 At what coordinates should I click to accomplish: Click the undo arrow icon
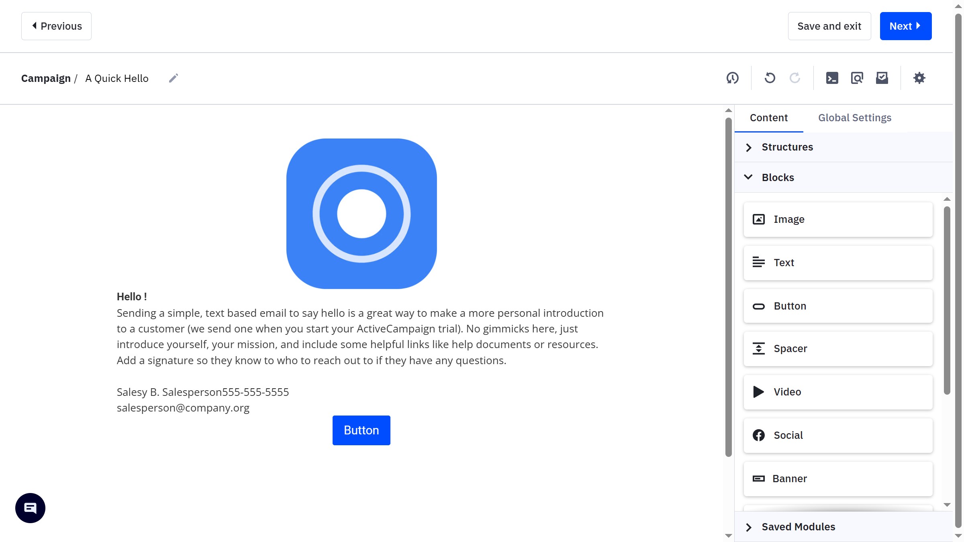click(770, 78)
